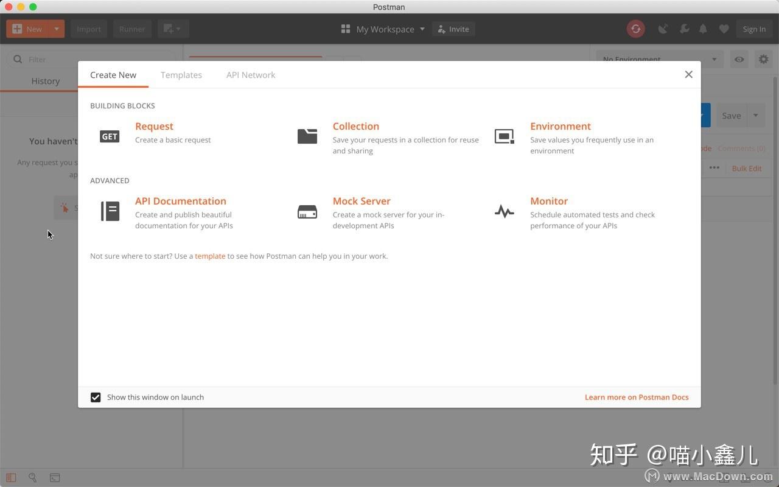Open the New button dropdown arrow
Screen dimensions: 779x487
pyautogui.click(x=55, y=29)
